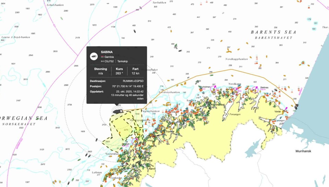Viewport: 329px width, 187px height.
Task: Click the Fart 12 kn value
Action: click(135, 73)
